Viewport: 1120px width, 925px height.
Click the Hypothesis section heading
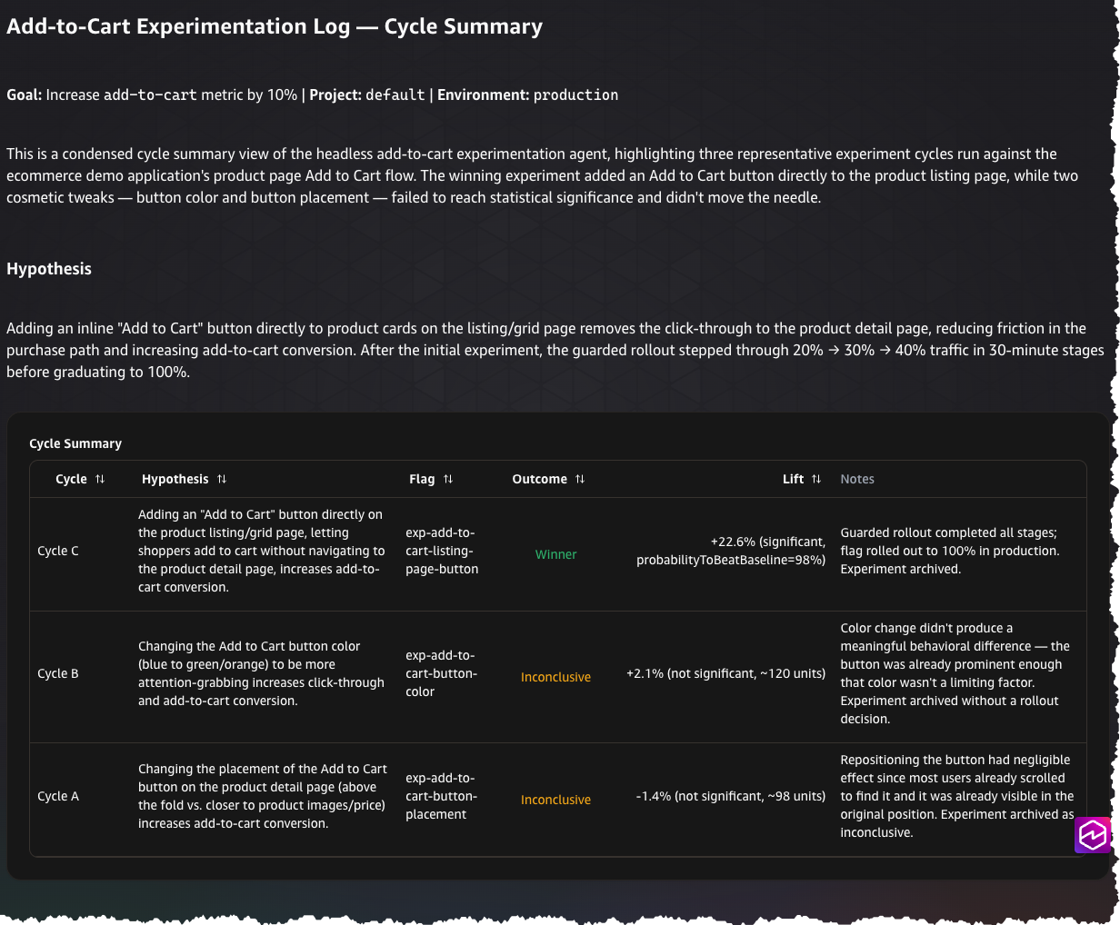point(49,269)
